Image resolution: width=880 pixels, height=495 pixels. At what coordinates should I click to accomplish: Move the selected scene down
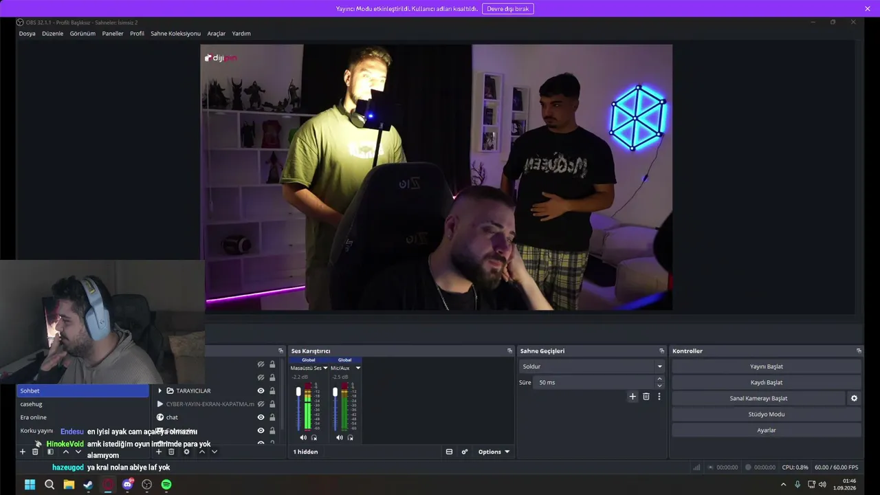[78, 452]
